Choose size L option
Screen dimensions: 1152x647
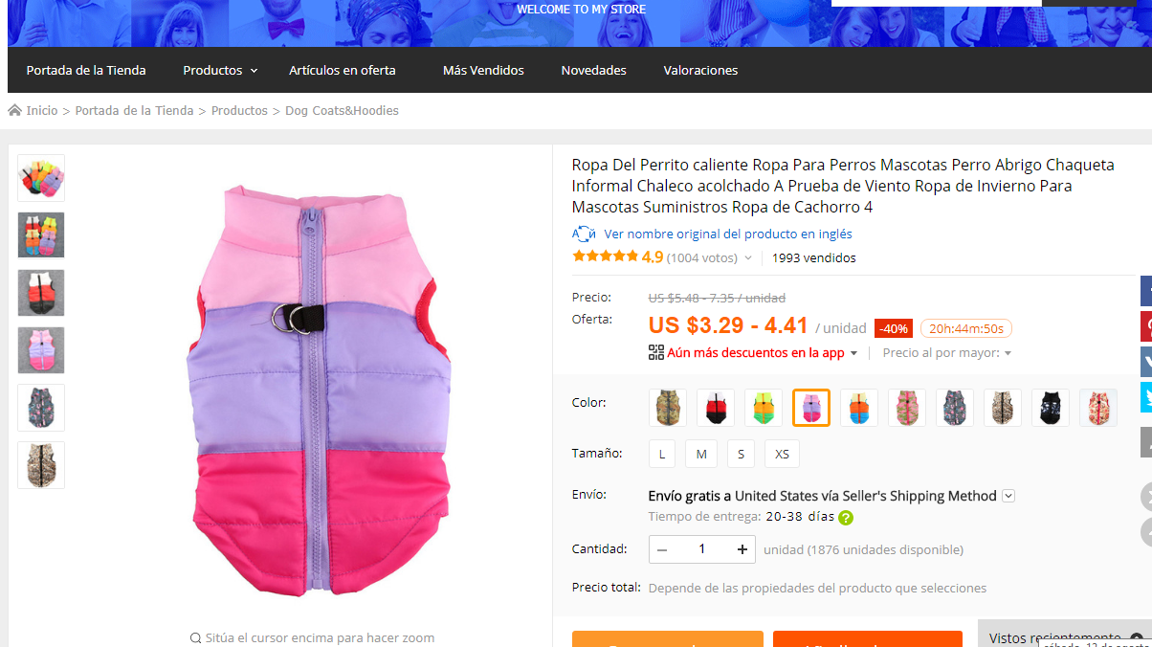coord(662,454)
